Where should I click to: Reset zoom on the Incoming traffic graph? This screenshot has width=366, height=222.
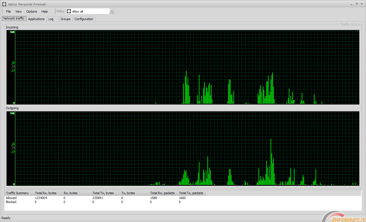(x=13, y=67)
